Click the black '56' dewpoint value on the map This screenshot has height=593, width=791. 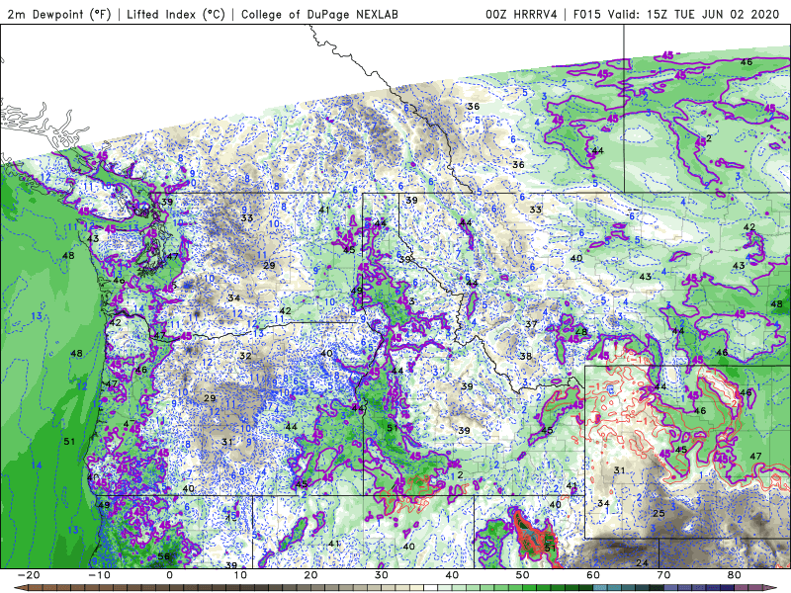click(x=163, y=556)
